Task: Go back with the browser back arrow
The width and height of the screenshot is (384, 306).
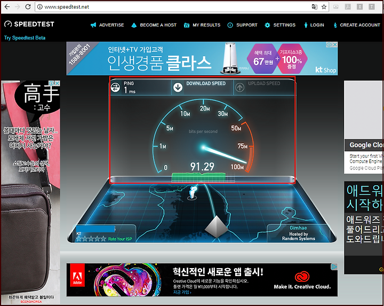Action: (7, 6)
